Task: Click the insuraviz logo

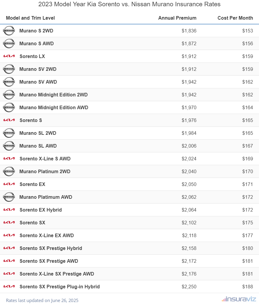Action: pos(239,299)
